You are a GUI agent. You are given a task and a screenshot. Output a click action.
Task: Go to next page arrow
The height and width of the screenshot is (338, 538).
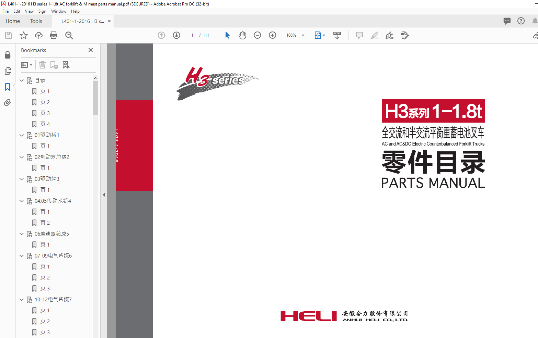pos(176,35)
